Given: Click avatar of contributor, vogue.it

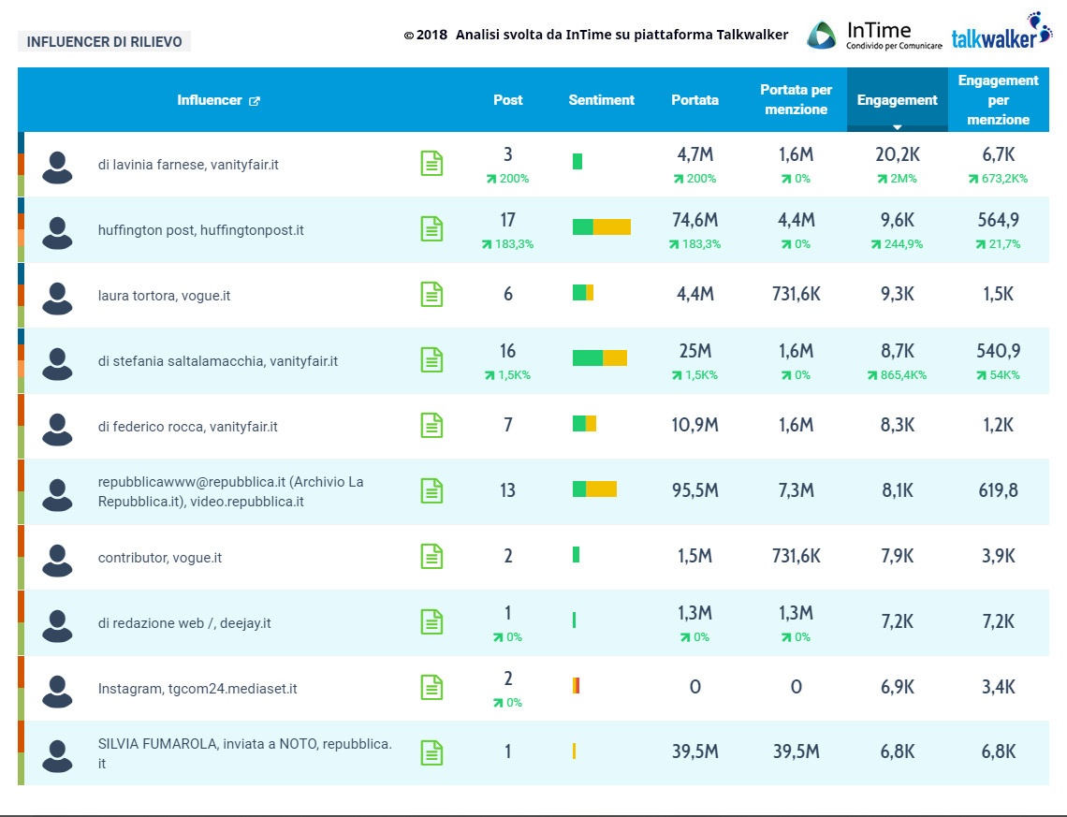Looking at the screenshot, I should click(x=57, y=560).
